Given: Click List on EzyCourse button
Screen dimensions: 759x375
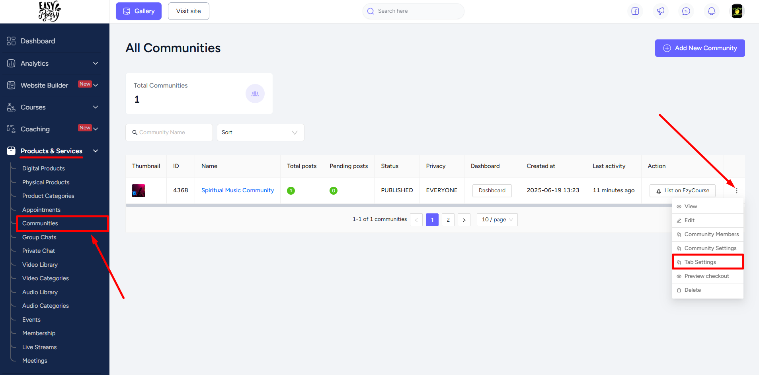Looking at the screenshot, I should pyautogui.click(x=683, y=191).
